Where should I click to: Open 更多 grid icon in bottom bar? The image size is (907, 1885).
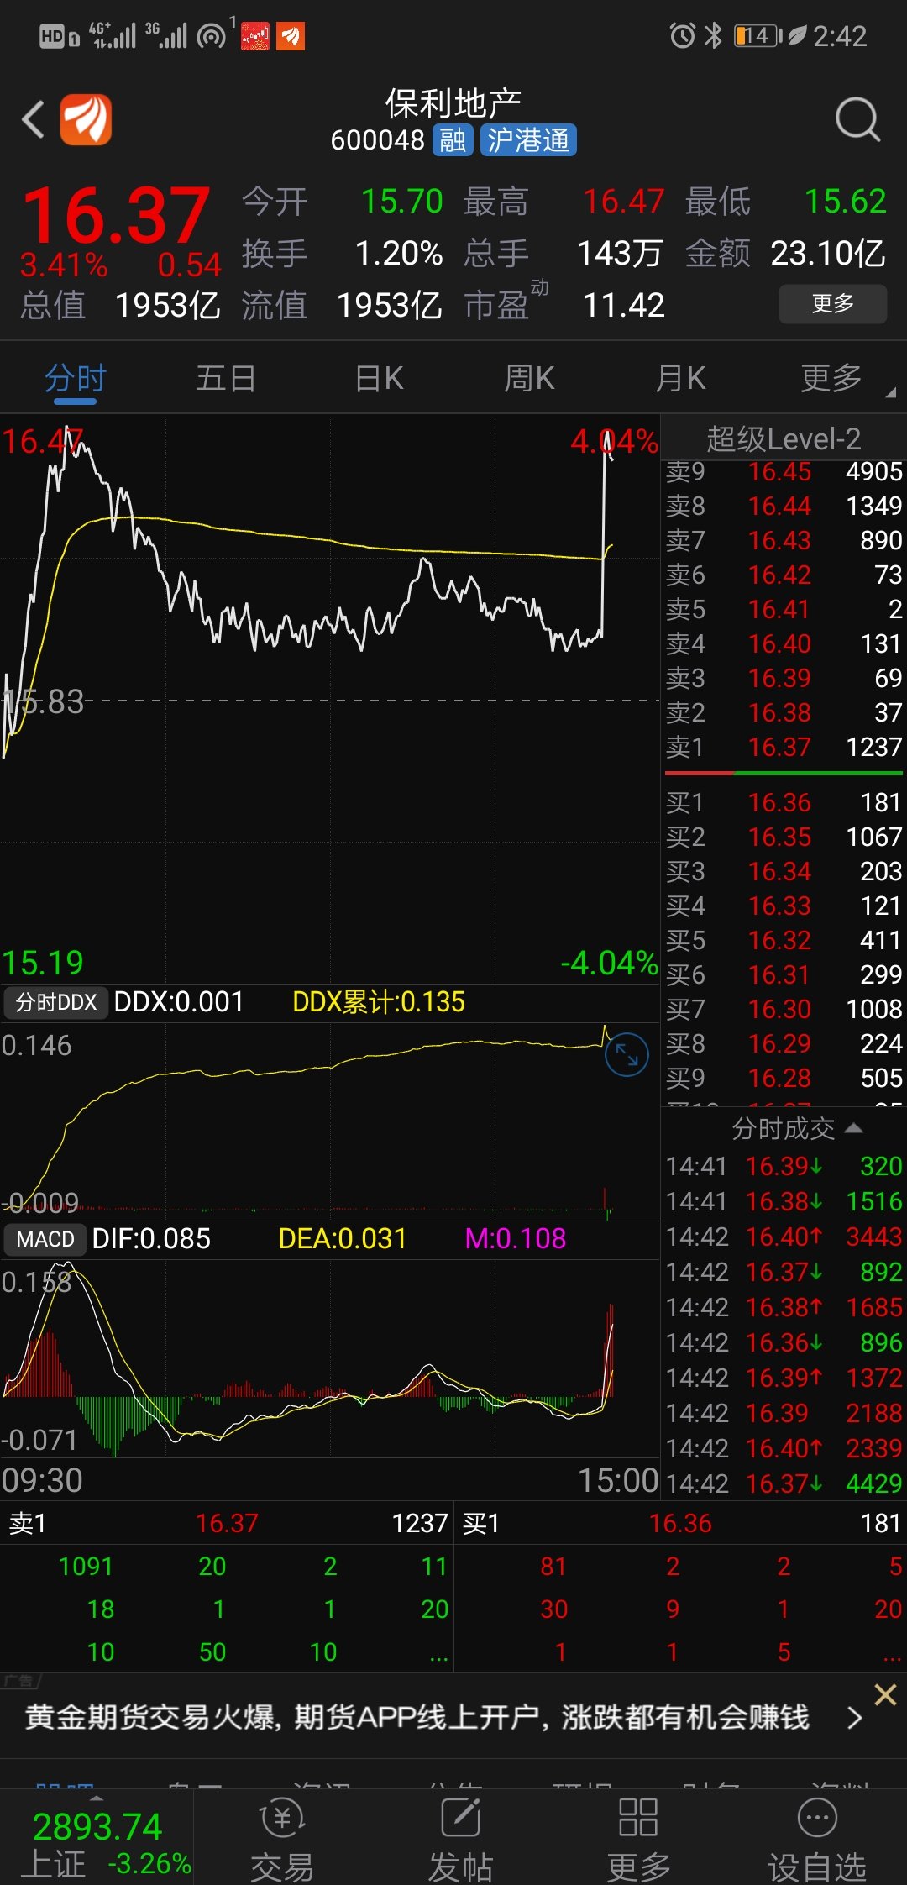638,1839
